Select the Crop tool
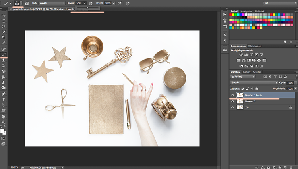Image resolution: width=298 pixels, height=169 pixels. pos(4,38)
